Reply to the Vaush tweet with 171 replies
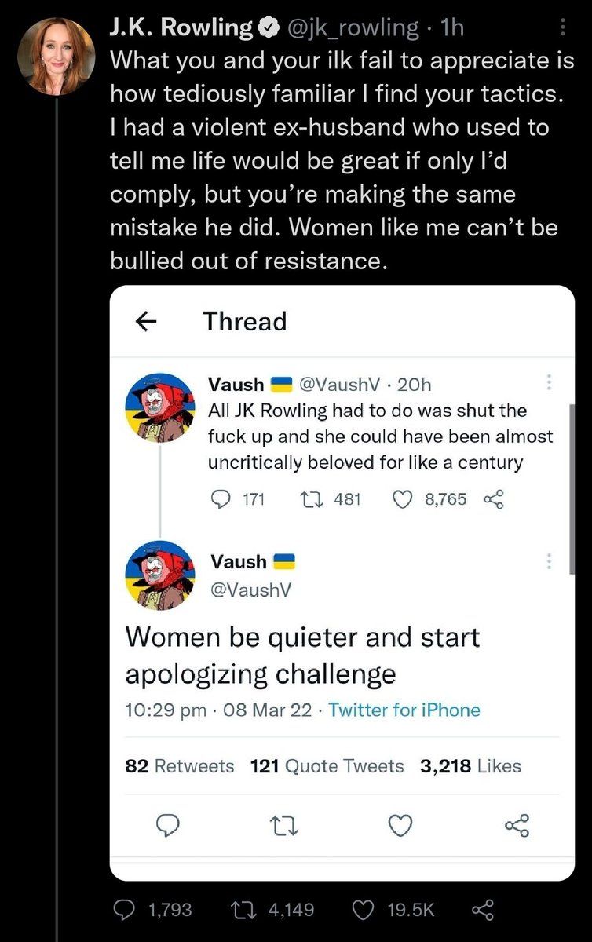The height and width of the screenshot is (942, 592). tap(223, 499)
